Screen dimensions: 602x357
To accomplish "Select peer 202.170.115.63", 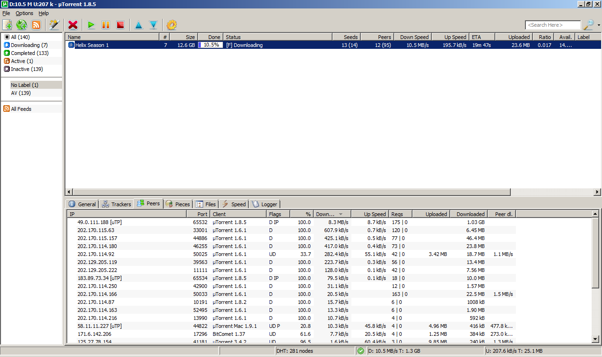I will [x=292, y=230].
